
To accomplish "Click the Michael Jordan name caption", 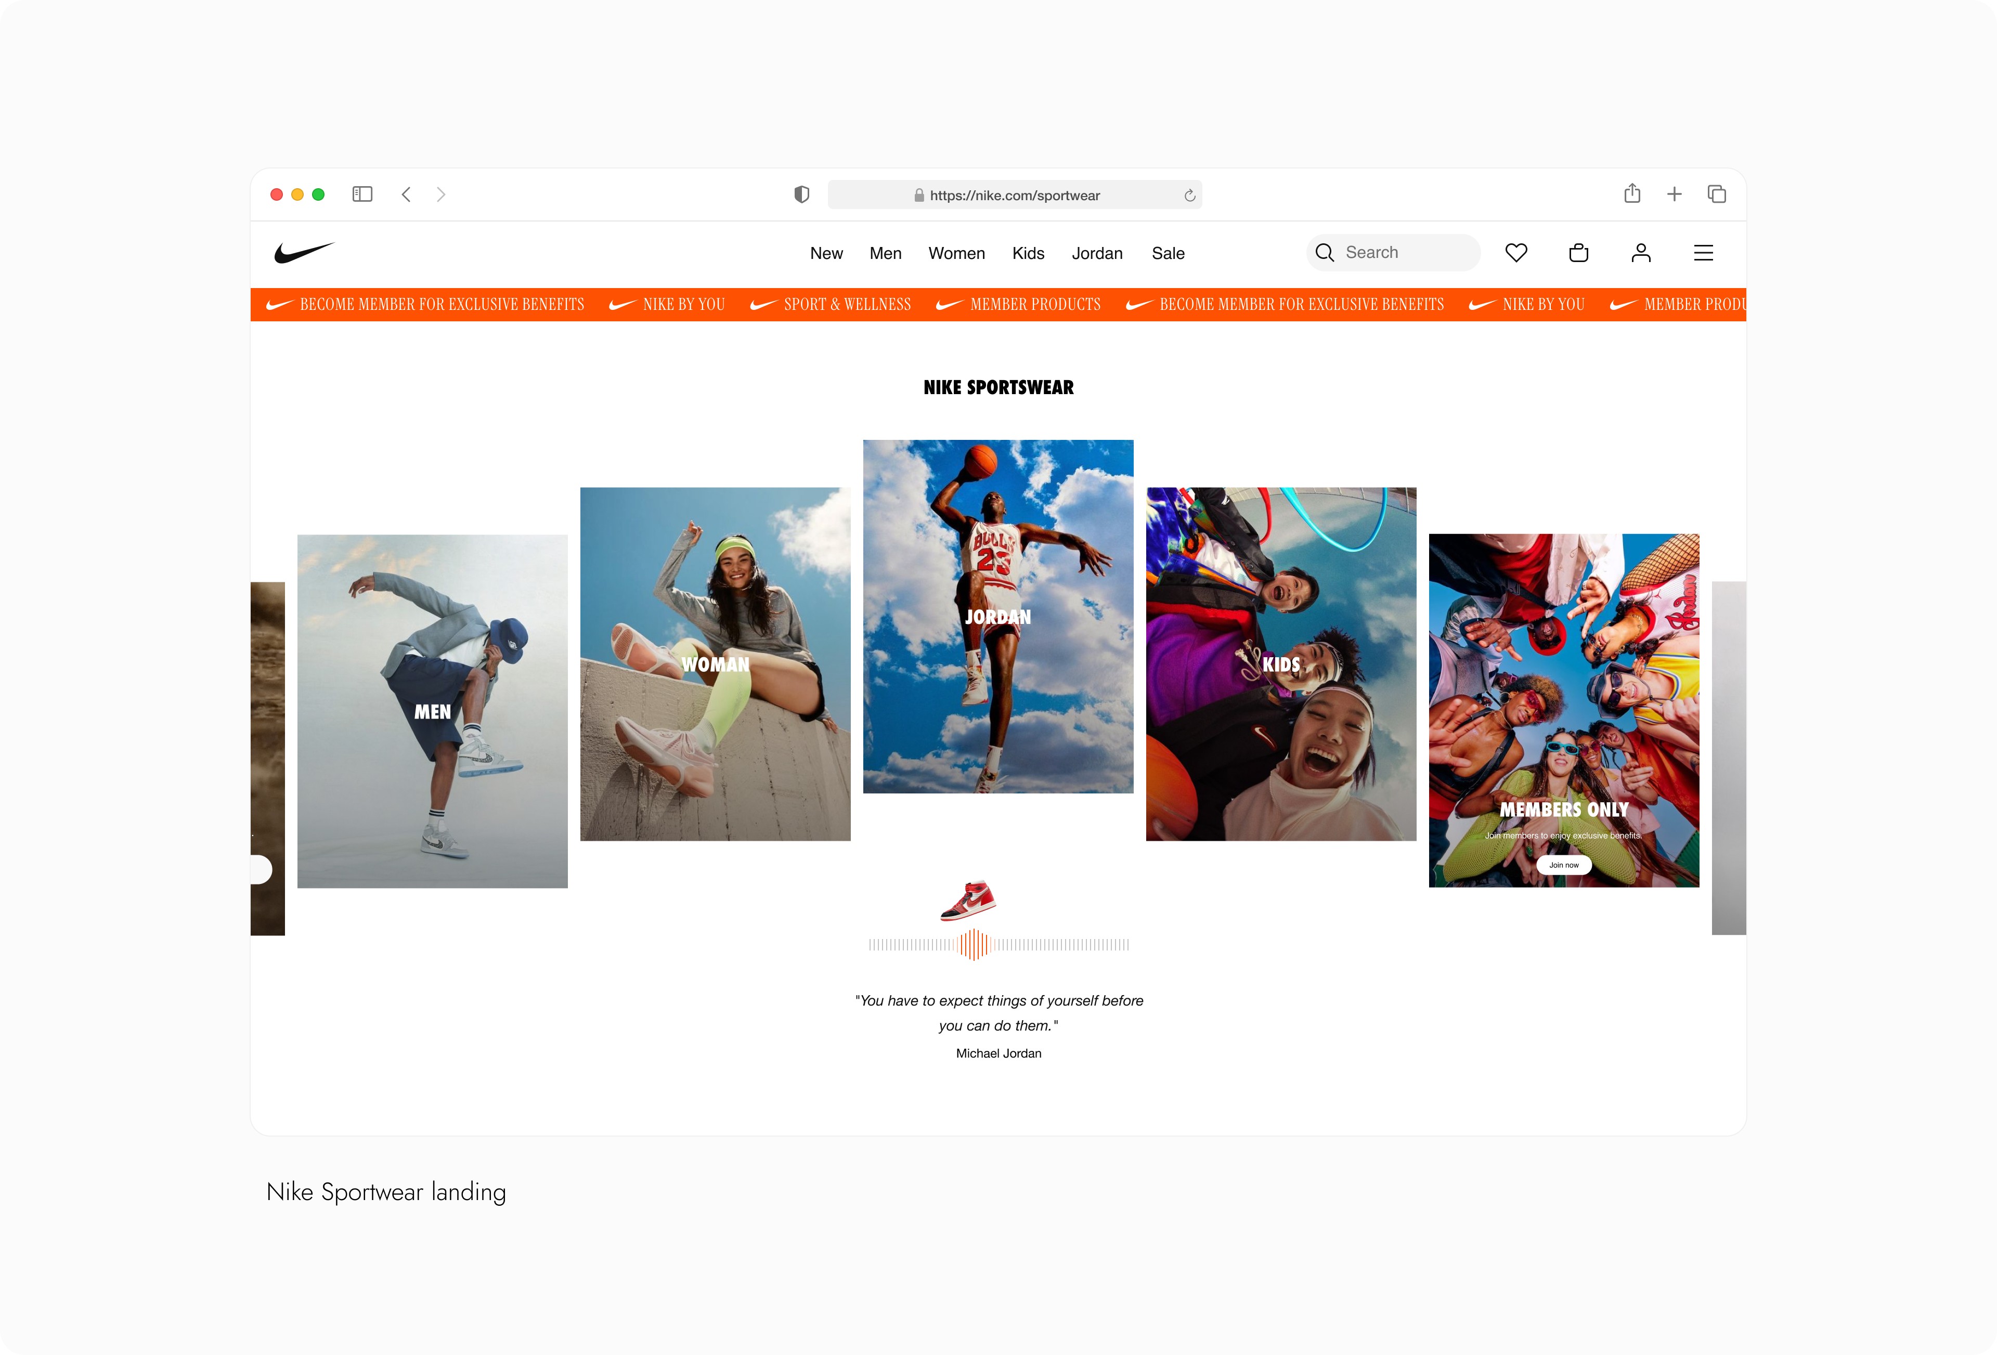I will point(998,1053).
